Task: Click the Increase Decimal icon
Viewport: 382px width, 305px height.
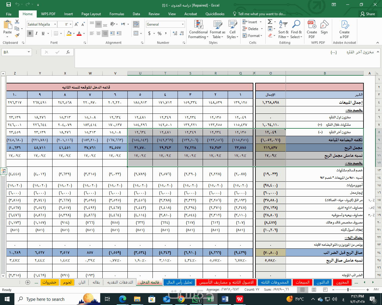Action: point(175,33)
